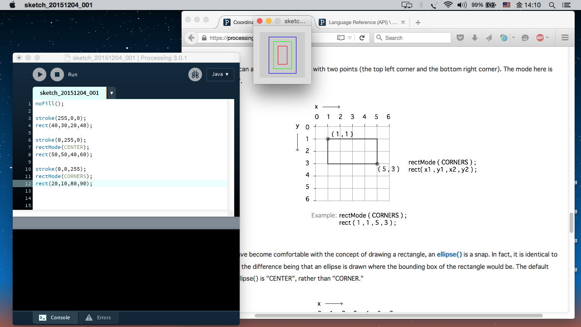The width and height of the screenshot is (581, 327).
Task: Click code line rect(20,10,80,90);
Action: click(64, 183)
